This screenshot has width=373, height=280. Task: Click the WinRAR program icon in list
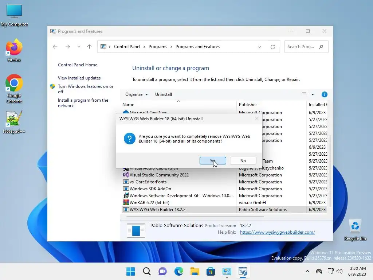coord(126,202)
